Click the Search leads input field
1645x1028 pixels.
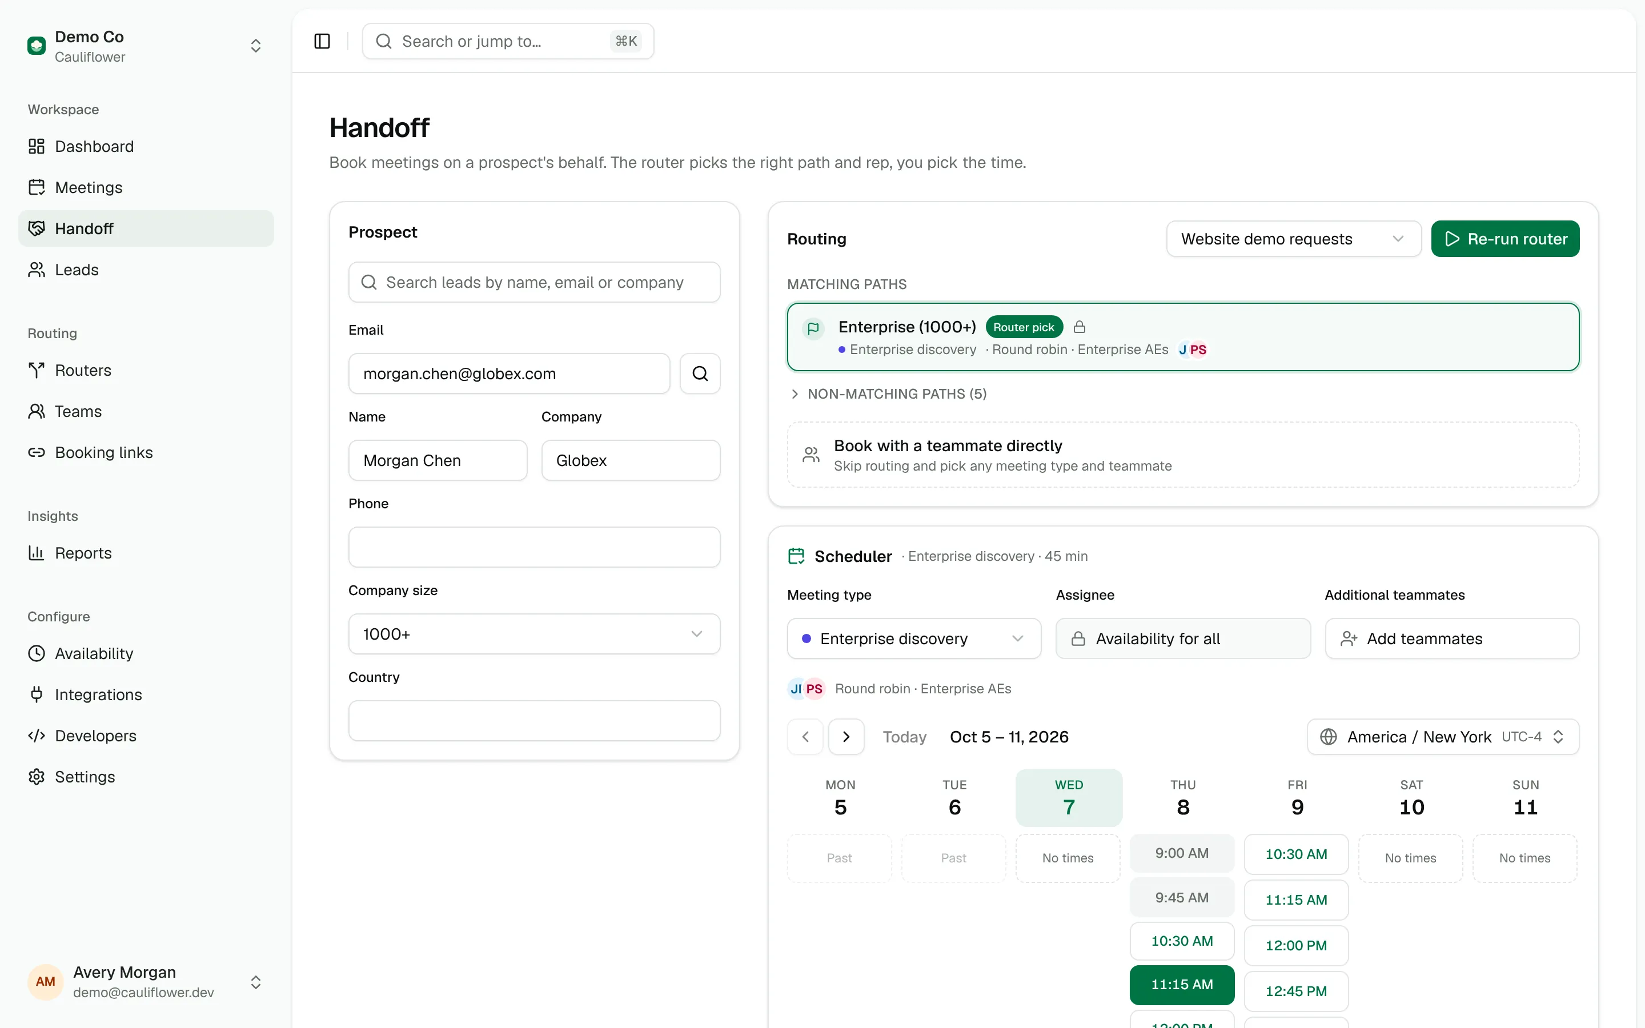pos(534,282)
